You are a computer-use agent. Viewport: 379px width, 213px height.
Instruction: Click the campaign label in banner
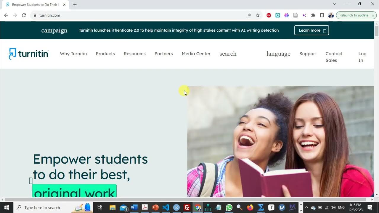click(54, 30)
